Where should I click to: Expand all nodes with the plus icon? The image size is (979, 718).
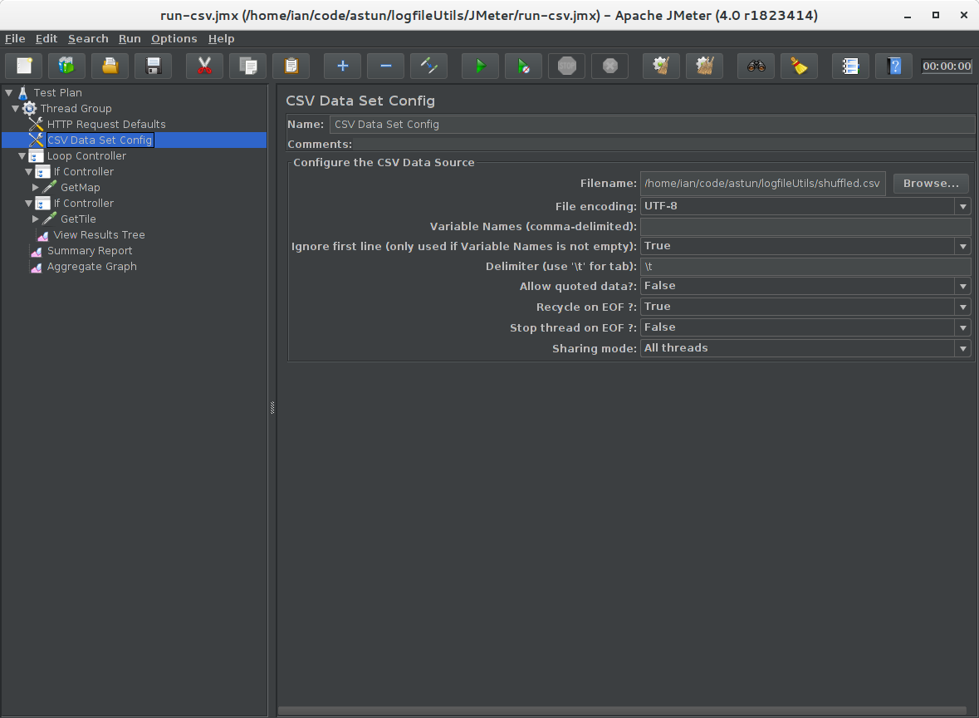coord(343,66)
